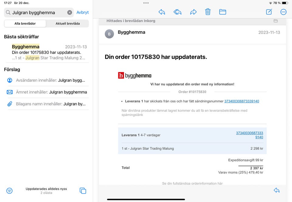Tap the multi-window icon at bottom of list
Image resolution: width=292 pixels, height=202 pixels.
[83, 191]
